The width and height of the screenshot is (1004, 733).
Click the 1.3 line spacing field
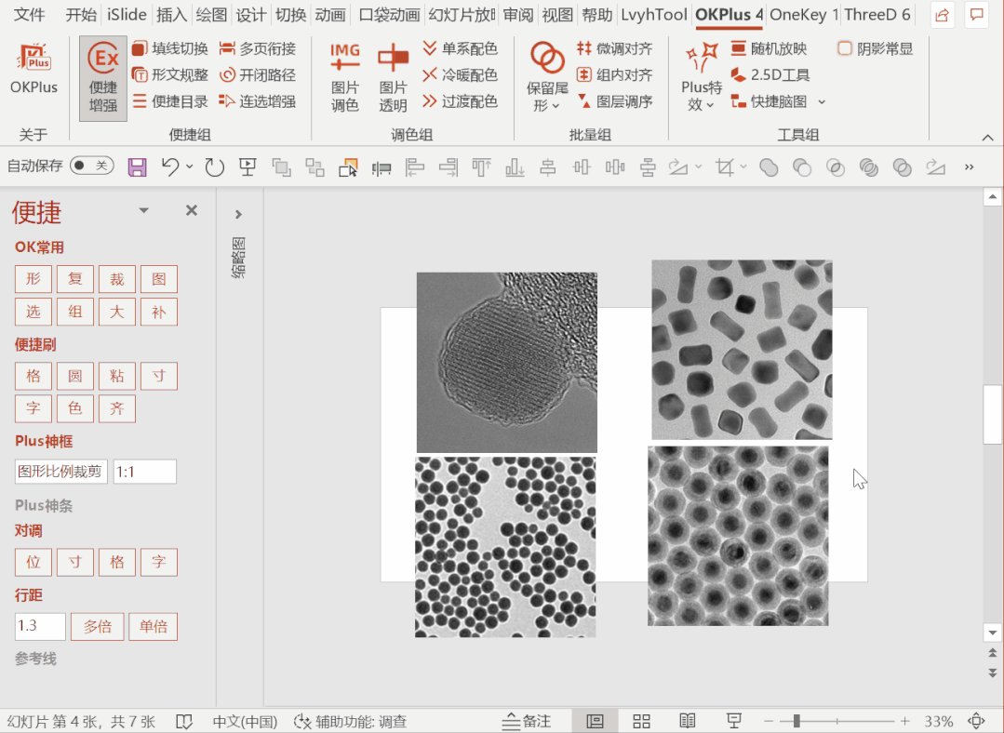coord(40,627)
